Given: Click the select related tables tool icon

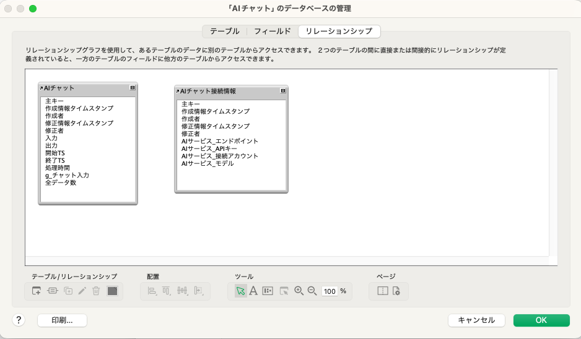Looking at the screenshot, I should coord(284,291).
